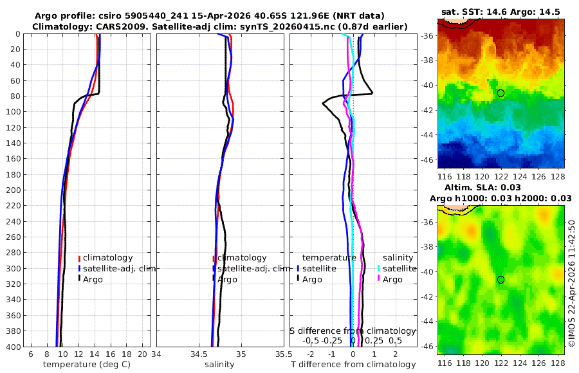Click blue satellite-adj. clim legend marker in temperature panel

click(x=79, y=268)
